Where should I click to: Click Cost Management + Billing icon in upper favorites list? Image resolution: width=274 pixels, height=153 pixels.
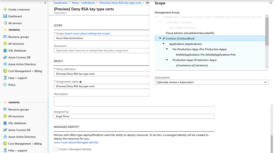tap(5, 71)
